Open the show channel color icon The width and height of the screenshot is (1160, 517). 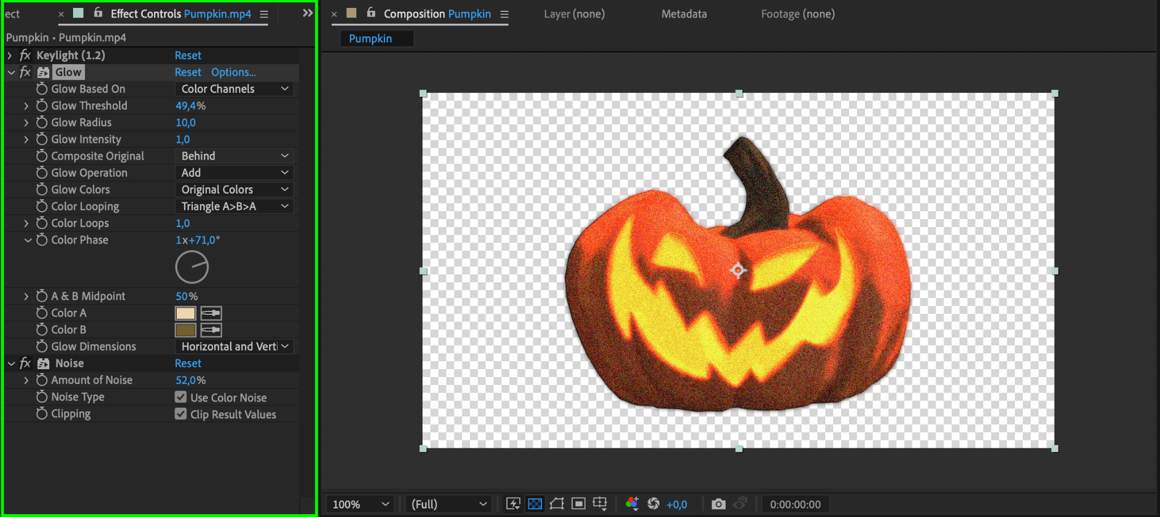coord(632,503)
